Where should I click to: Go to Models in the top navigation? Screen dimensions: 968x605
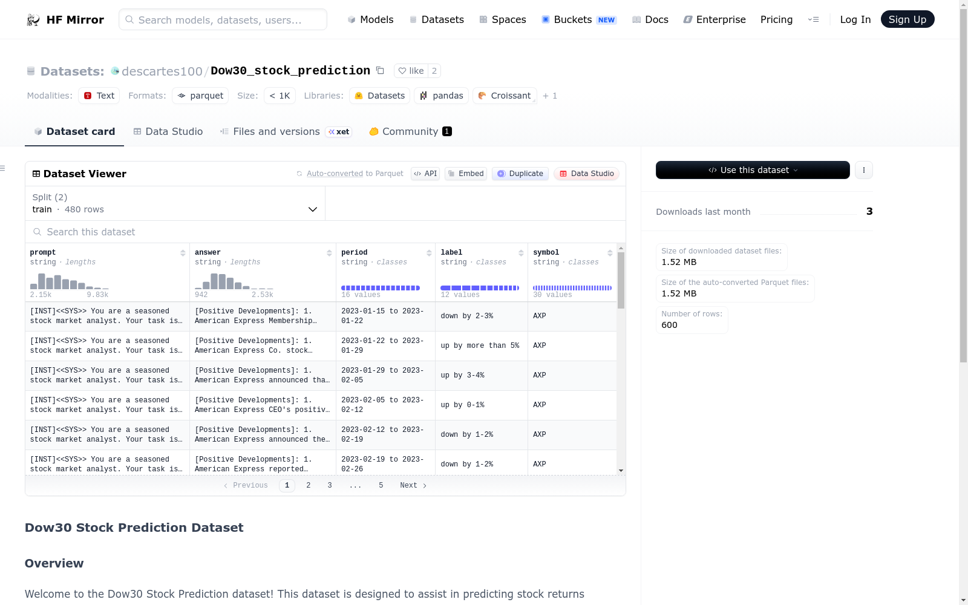tap(370, 19)
